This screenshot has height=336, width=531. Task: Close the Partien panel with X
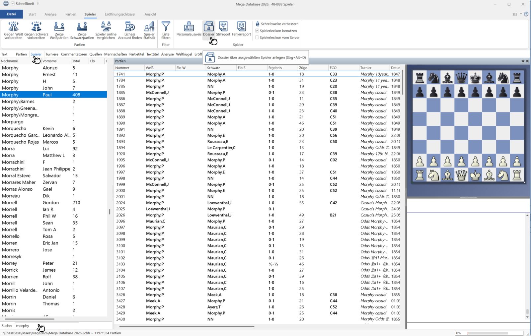click(x=527, y=61)
